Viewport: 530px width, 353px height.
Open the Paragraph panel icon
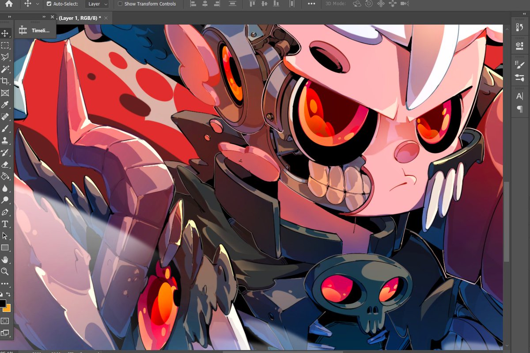[519, 109]
